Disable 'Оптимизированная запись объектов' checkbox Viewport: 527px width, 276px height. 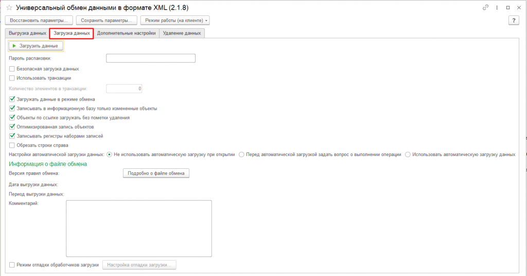point(12,127)
